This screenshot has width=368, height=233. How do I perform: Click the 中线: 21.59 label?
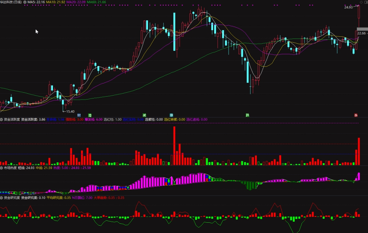[44, 168]
